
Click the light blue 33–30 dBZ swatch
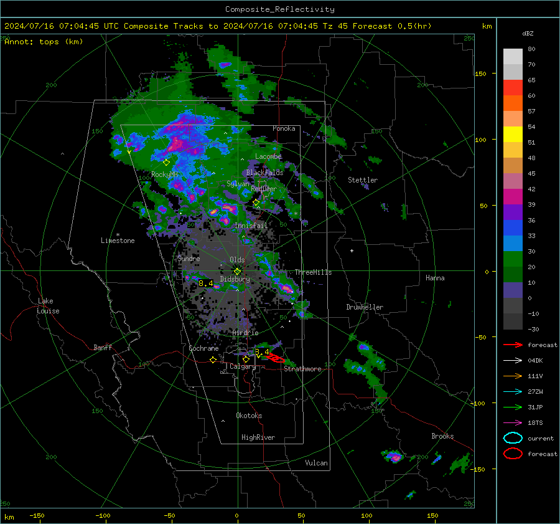click(x=513, y=244)
